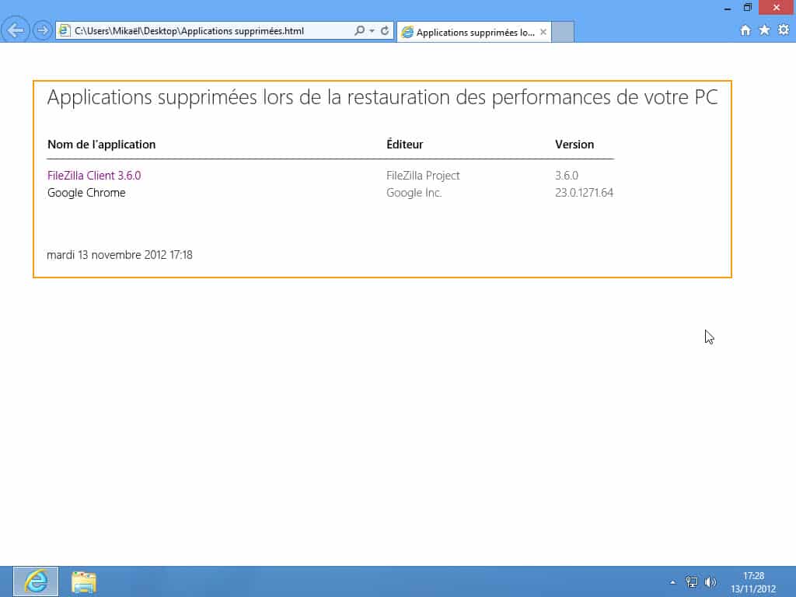Go forward with the browser forward arrow
Screen dimensions: 796x597
[43, 30]
